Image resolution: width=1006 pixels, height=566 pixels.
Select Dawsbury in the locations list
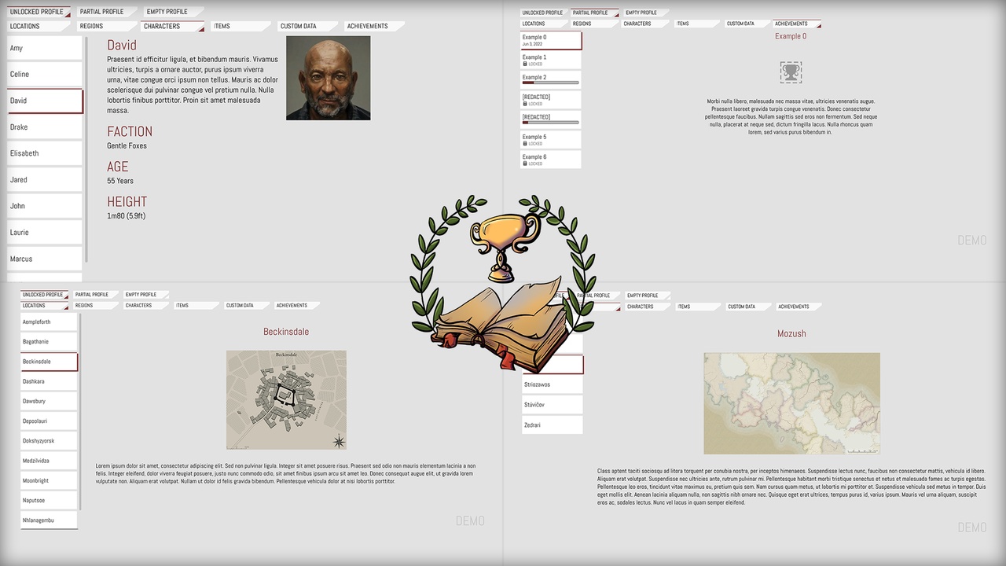pyautogui.click(x=49, y=401)
